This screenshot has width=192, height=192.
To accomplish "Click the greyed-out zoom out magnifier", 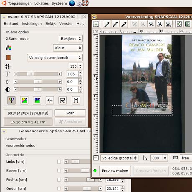I will coord(143,24).
